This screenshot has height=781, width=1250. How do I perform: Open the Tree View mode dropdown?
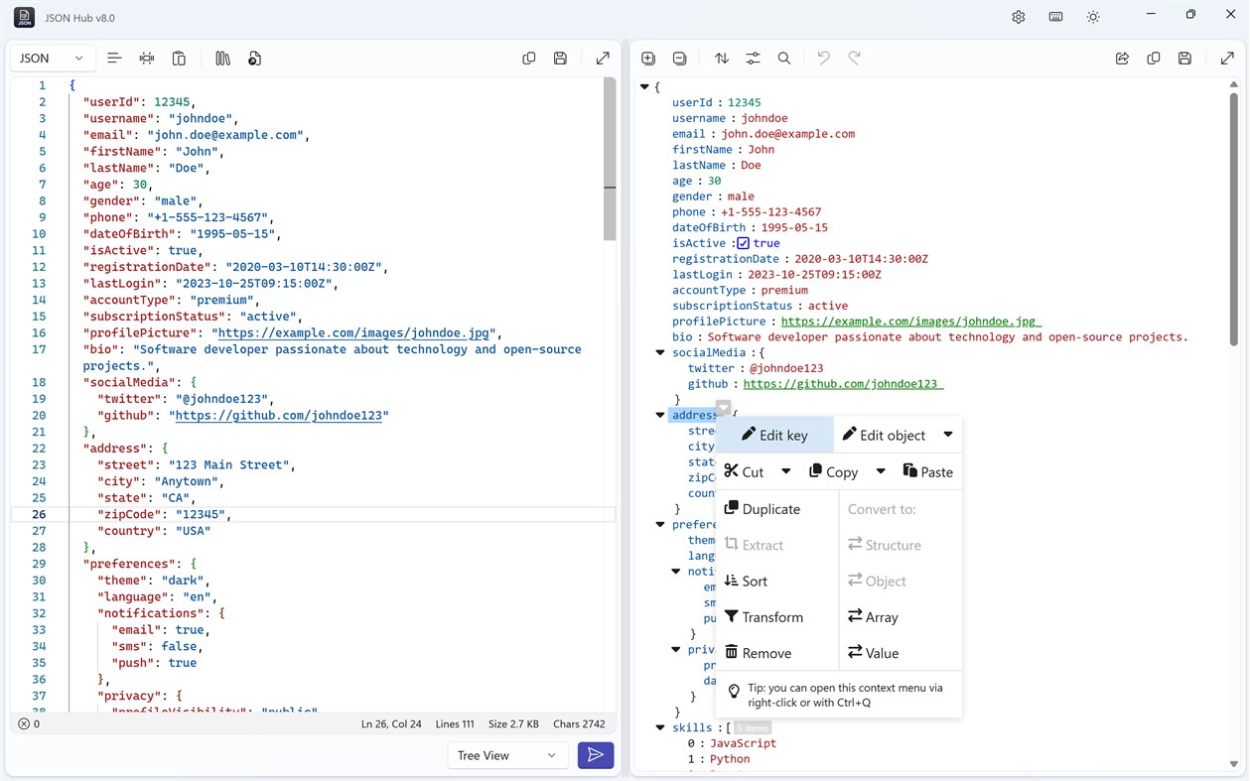click(x=508, y=755)
